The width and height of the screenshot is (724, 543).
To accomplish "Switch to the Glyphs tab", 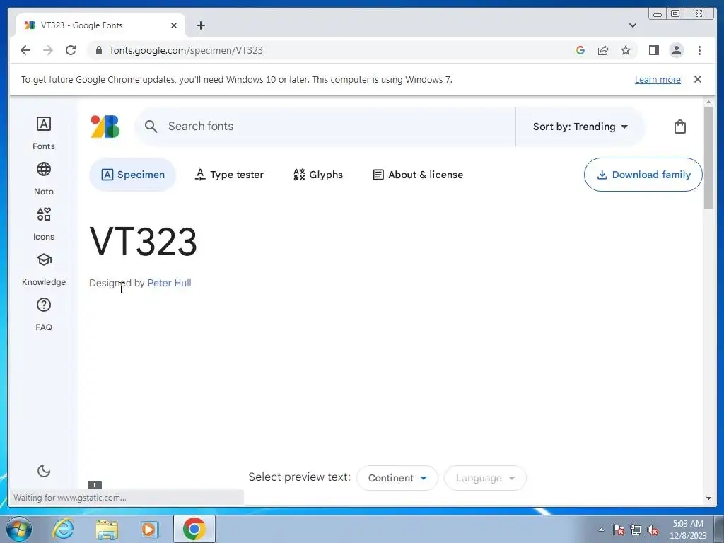I will click(318, 175).
